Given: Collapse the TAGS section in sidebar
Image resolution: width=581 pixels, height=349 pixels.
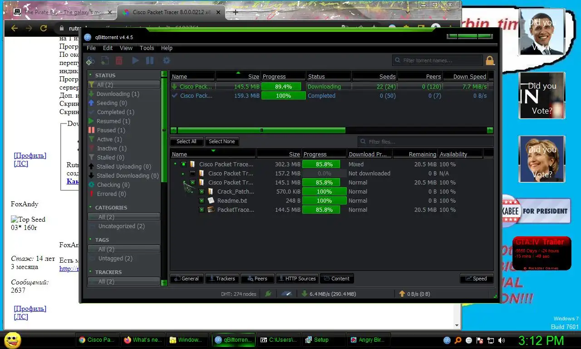Looking at the screenshot, I should pyautogui.click(x=91, y=239).
